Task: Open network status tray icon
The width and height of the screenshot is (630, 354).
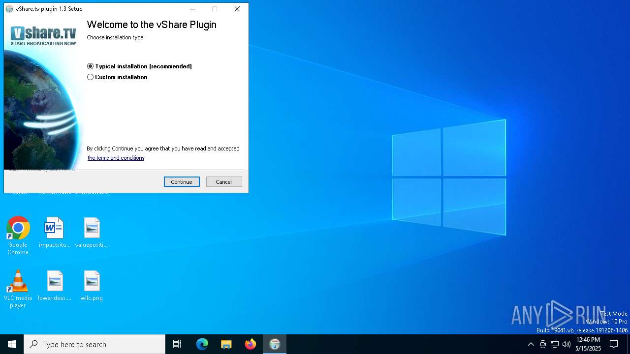Action: tap(555, 344)
